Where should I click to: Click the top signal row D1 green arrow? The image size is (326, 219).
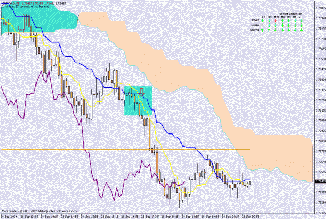point(301,20)
